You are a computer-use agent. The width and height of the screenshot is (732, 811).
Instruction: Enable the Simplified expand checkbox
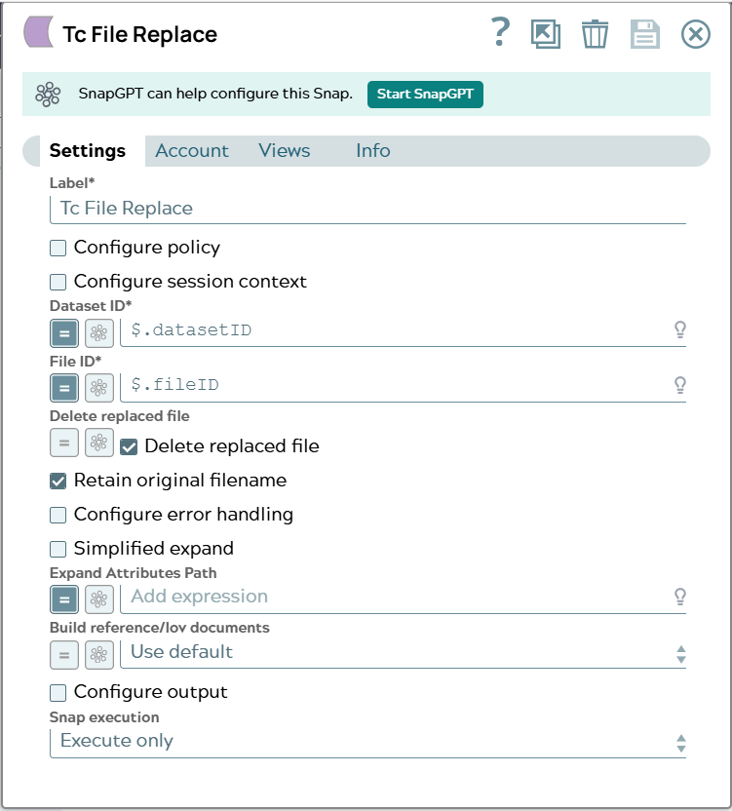[58, 550]
